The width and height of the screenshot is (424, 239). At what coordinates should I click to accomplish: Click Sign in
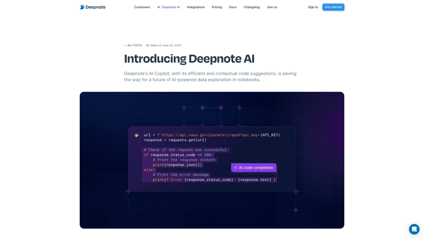click(313, 7)
